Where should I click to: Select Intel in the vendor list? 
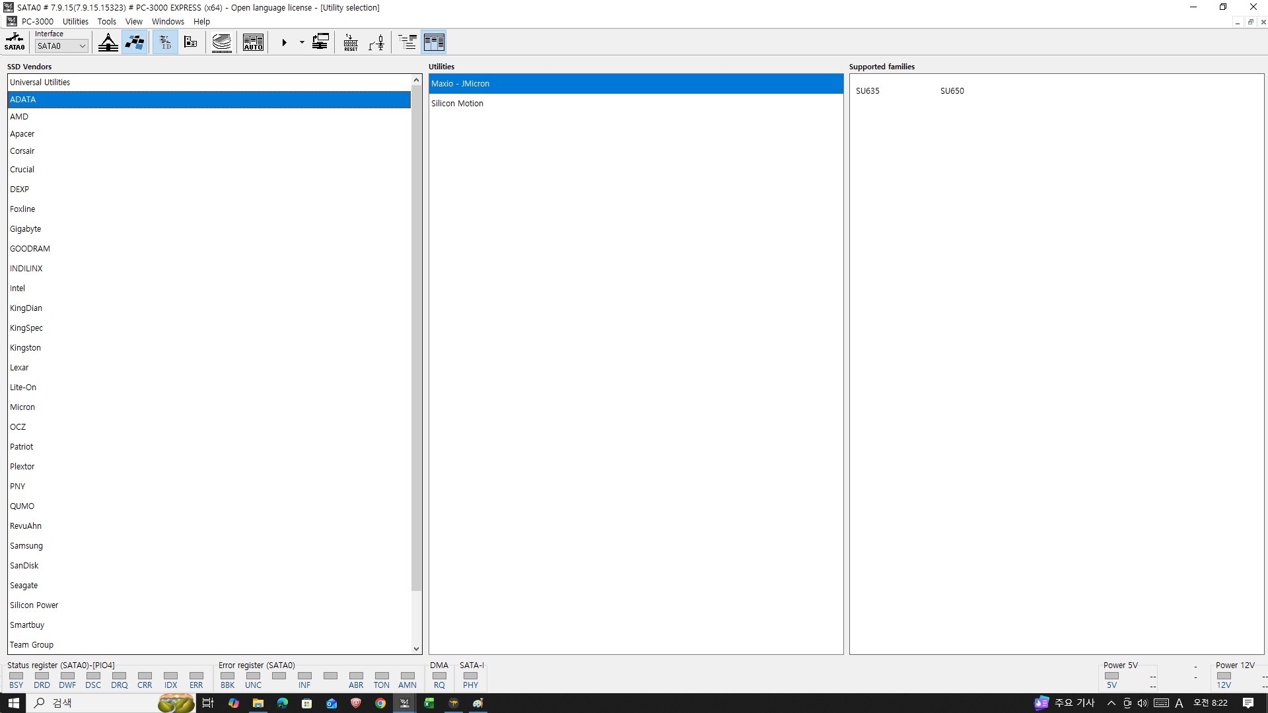point(209,289)
